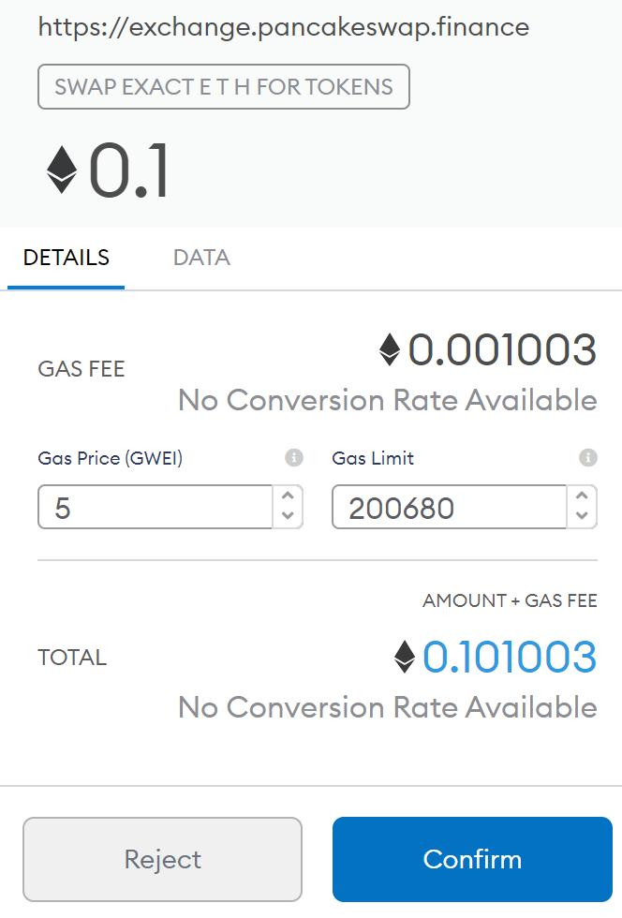This screenshot has height=918, width=622.
Task: Click the AMOUNT + GAS FEE label
Action: click(510, 600)
